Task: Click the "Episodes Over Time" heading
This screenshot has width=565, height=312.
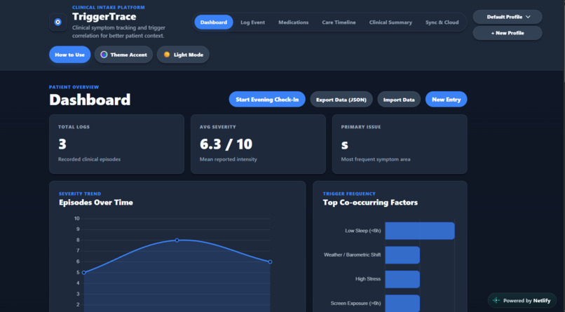Action: click(96, 203)
